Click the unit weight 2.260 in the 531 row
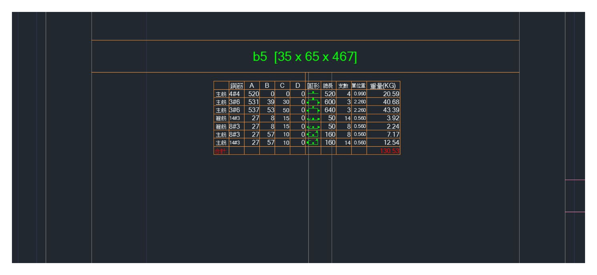 tap(360, 102)
